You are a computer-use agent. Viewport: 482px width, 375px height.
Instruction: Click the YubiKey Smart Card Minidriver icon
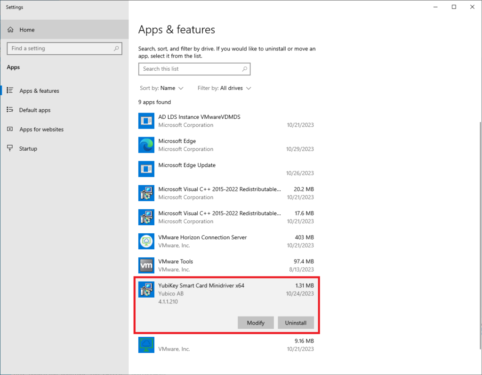(146, 289)
